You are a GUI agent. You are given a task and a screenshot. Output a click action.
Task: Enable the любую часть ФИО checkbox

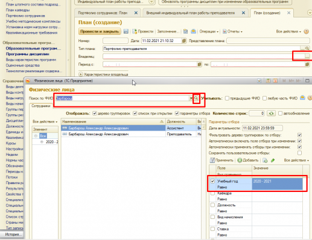coord(264,98)
